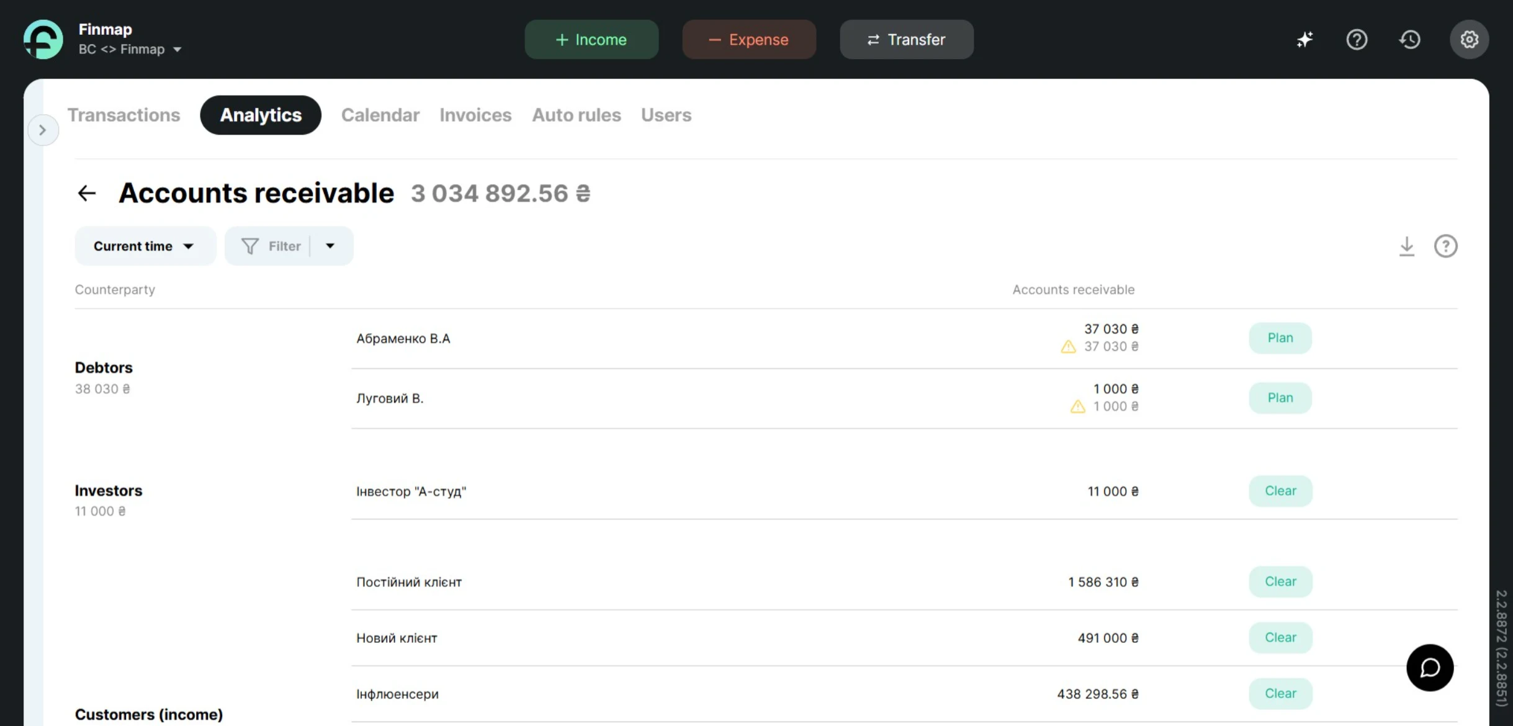Expand the left sidebar chevron

point(43,130)
